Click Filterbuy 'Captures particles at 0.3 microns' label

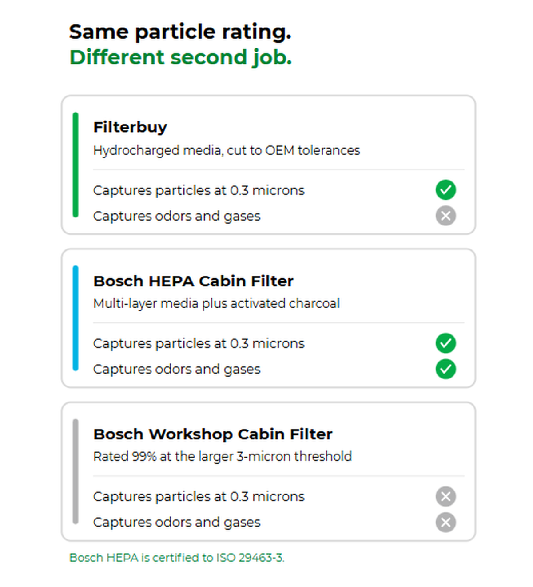pyautogui.click(x=199, y=190)
